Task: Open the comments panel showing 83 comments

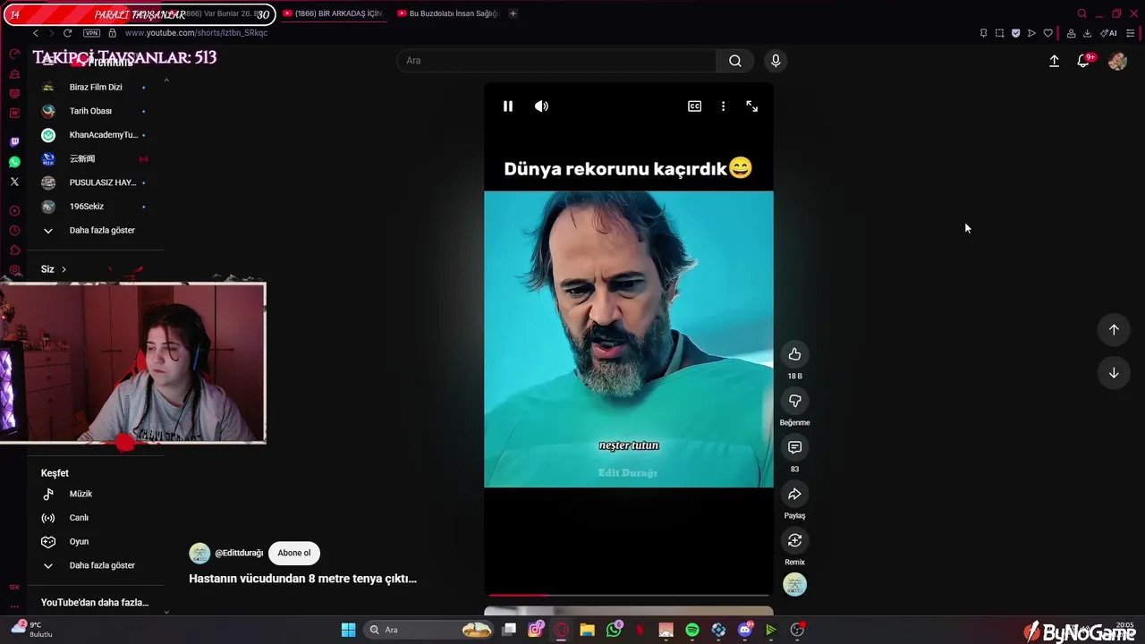Action: click(x=794, y=447)
